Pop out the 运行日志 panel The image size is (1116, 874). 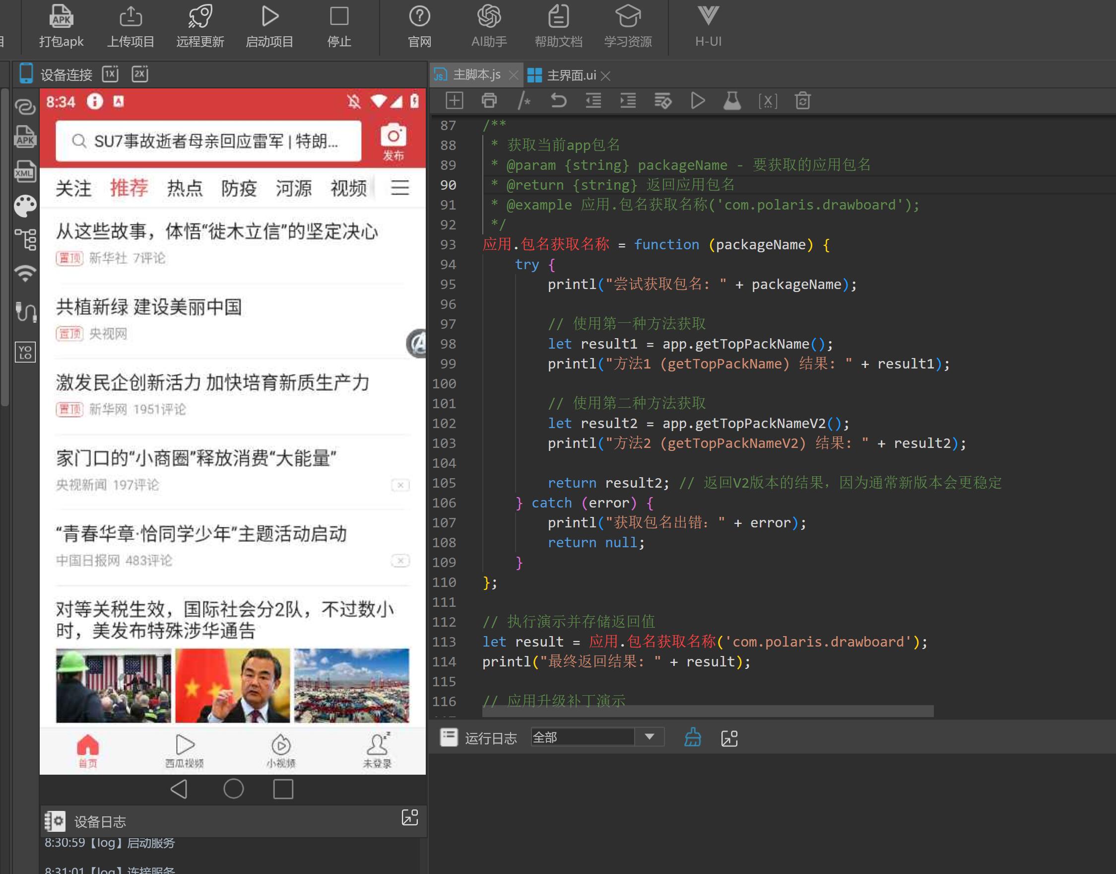pos(729,738)
